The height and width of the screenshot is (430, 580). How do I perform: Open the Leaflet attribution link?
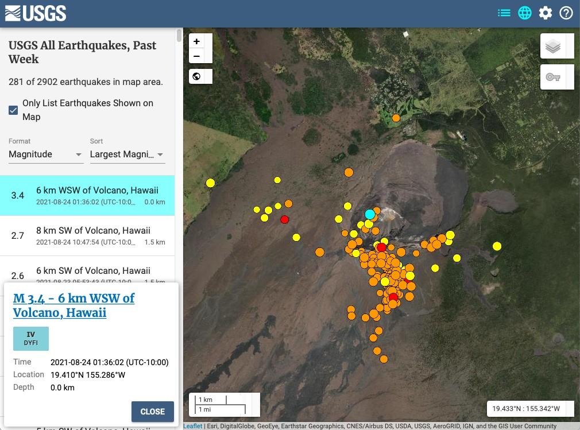pyautogui.click(x=192, y=426)
